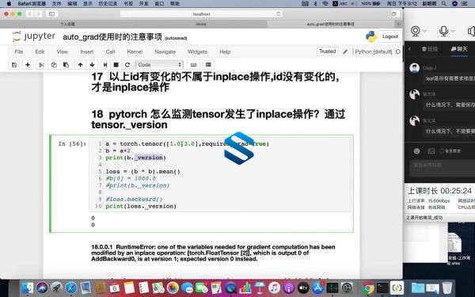Restart the kernel with the circular arrow

coord(127,65)
